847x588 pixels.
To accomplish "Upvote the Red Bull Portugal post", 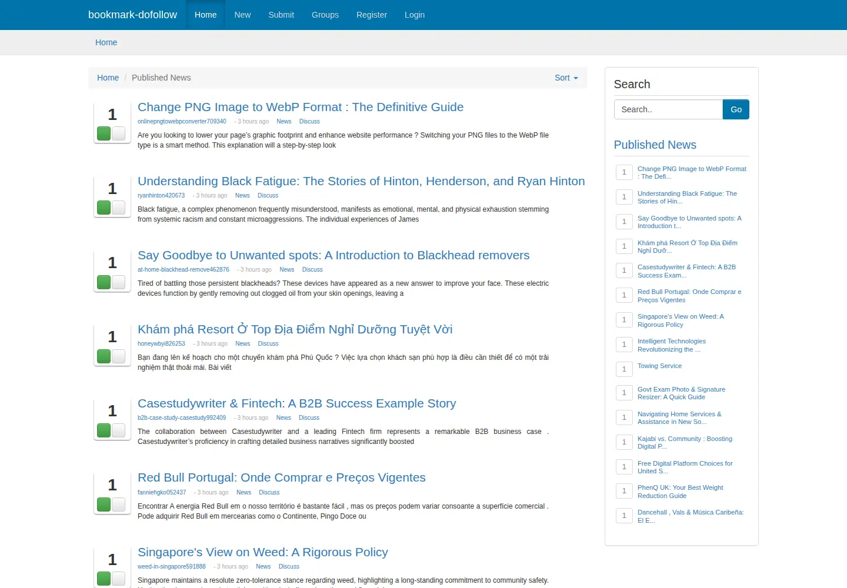I will pos(104,505).
